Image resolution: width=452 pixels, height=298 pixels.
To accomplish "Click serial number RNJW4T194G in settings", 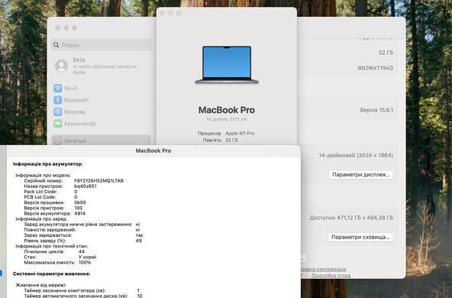I will point(376,68).
